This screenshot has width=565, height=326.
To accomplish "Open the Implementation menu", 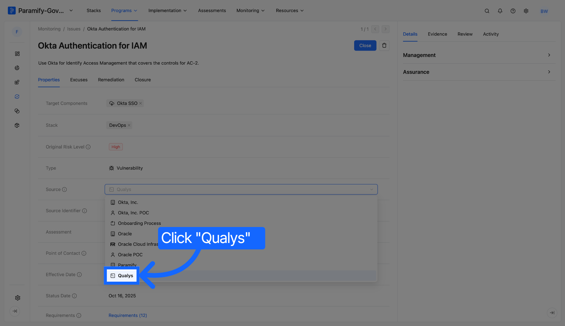I will point(167,11).
